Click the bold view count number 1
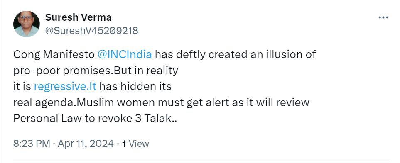Screen dimensions: 400x163 124,144
